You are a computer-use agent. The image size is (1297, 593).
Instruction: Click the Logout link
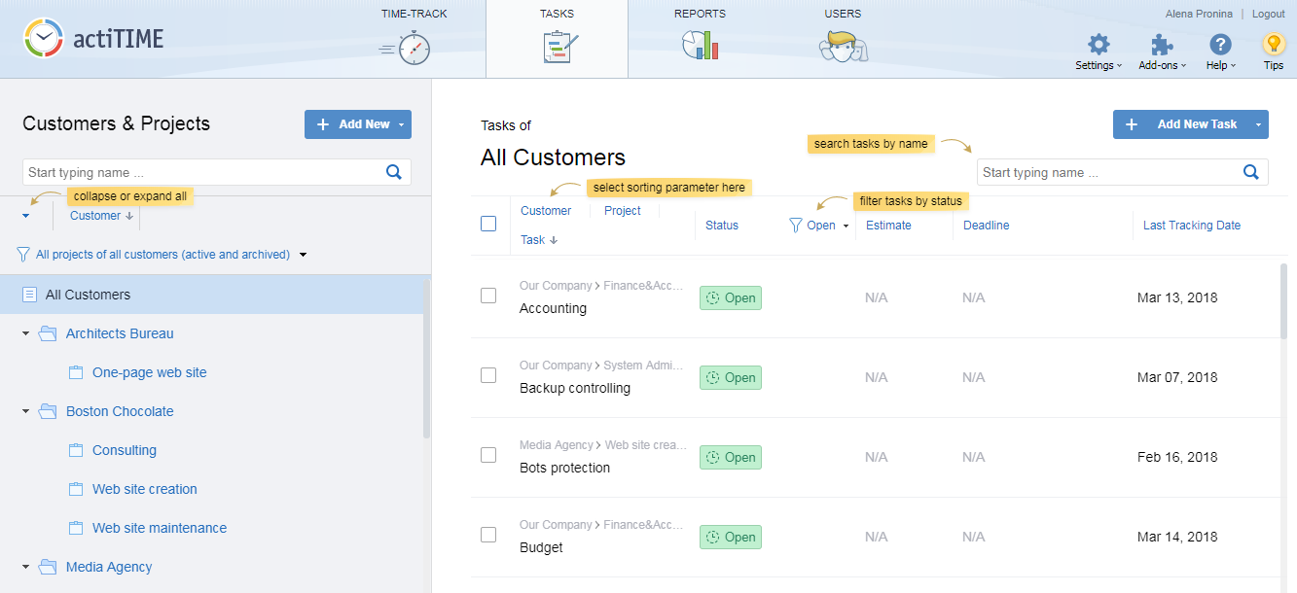pos(1268,15)
